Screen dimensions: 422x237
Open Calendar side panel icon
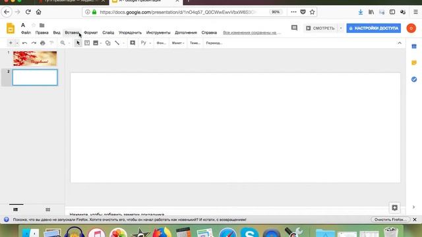414,46
